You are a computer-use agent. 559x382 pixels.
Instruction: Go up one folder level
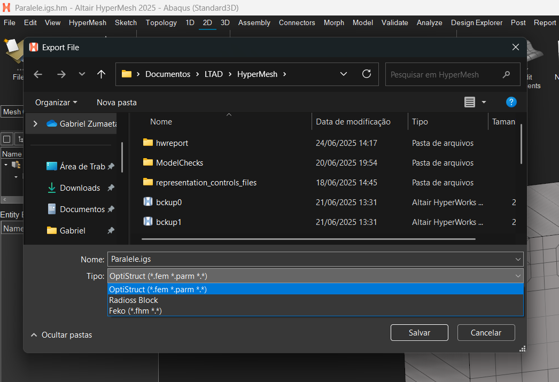pyautogui.click(x=101, y=74)
